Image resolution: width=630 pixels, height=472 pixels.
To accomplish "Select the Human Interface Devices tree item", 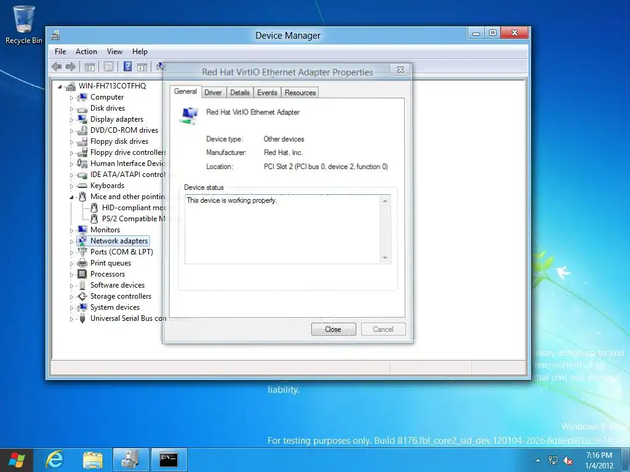I will coord(127,163).
